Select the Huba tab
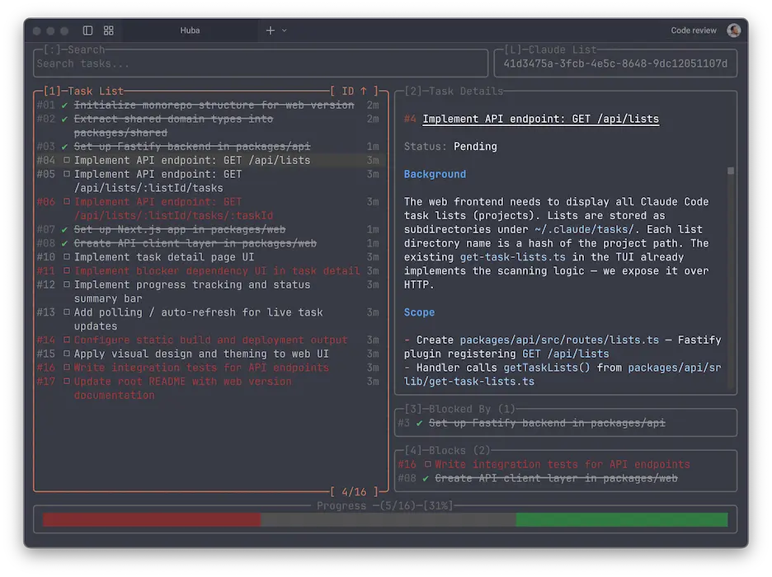This screenshot has width=772, height=577. point(190,30)
